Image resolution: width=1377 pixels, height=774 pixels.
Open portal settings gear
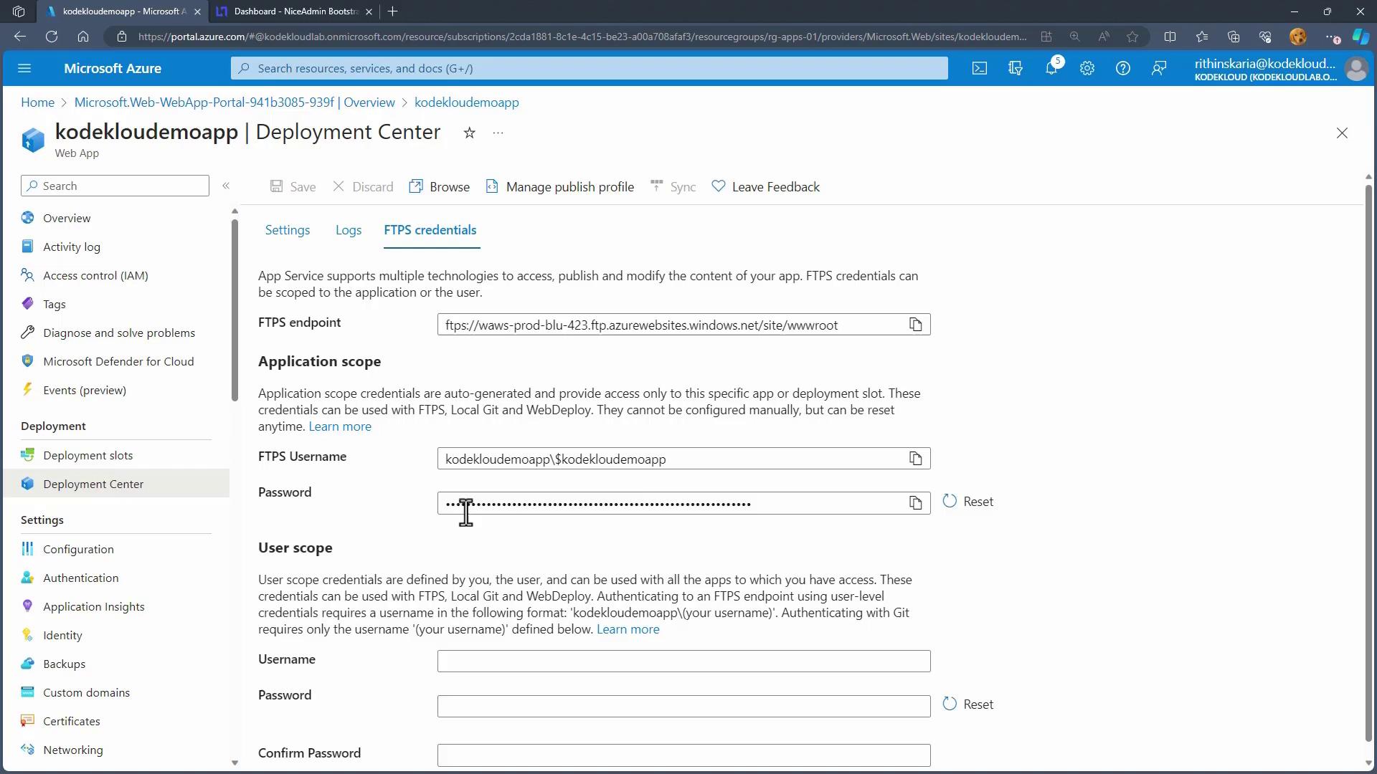(1087, 68)
